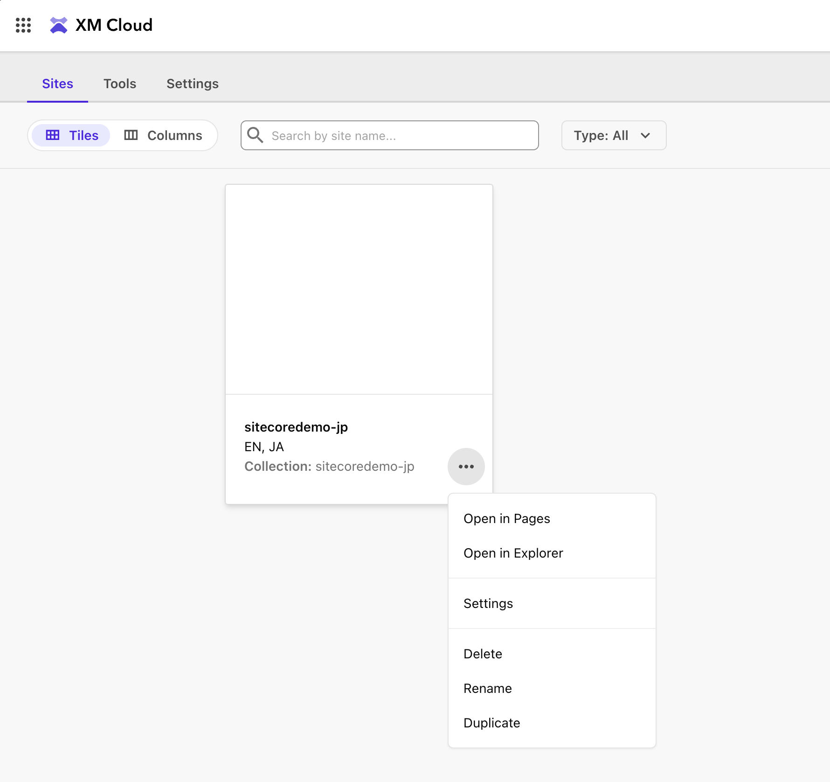Click the EN, JA languages text
The image size is (830, 782).
[x=264, y=447]
